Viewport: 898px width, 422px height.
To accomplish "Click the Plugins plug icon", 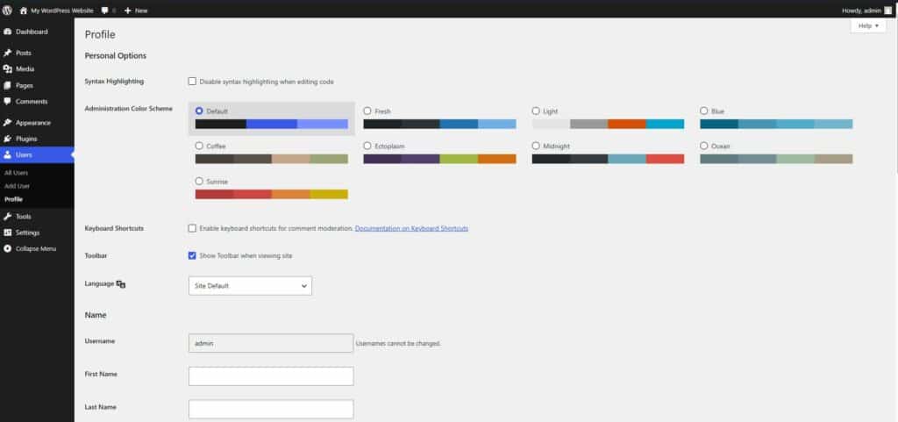I will click(8, 139).
